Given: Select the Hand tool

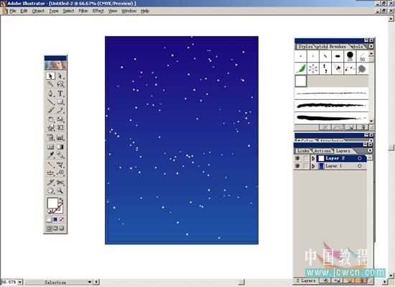Looking at the screenshot, I should [x=50, y=191].
